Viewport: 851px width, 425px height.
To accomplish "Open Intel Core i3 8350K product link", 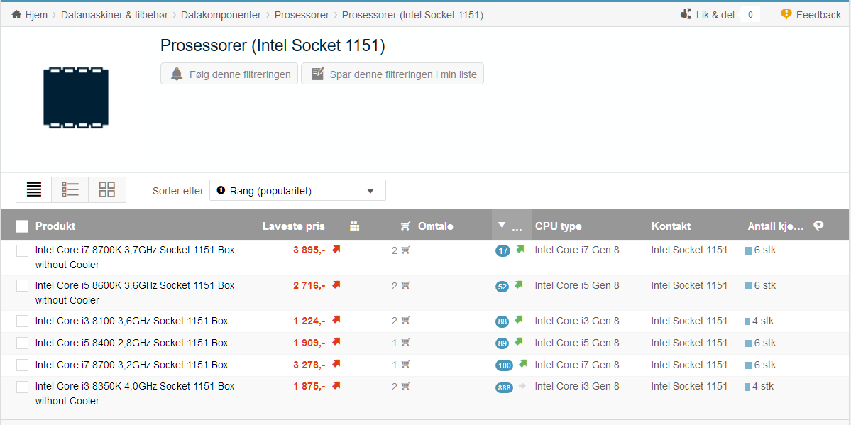I will click(x=135, y=394).
